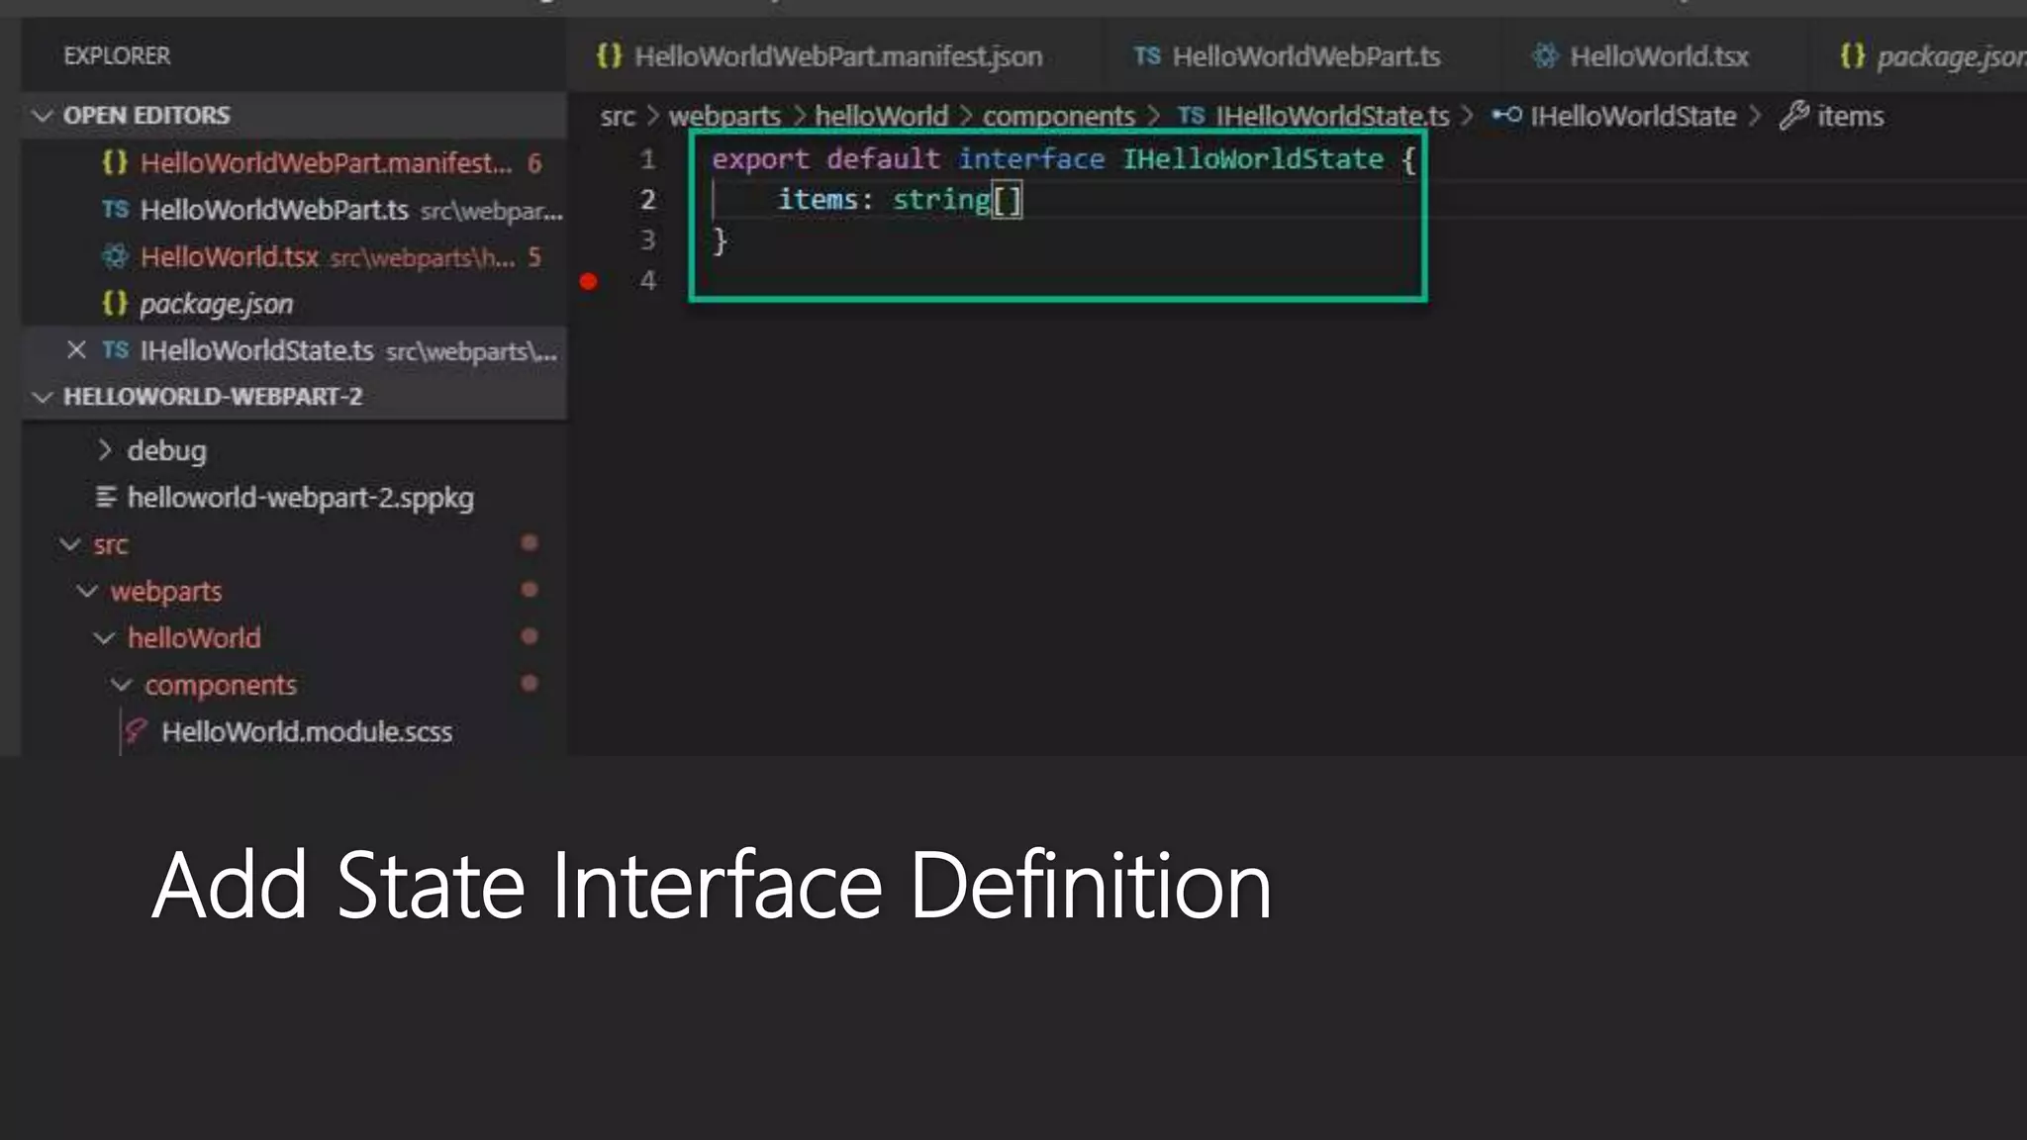This screenshot has height=1140, width=2027.
Task: Click line number 1 in gutter
Action: [647, 158]
